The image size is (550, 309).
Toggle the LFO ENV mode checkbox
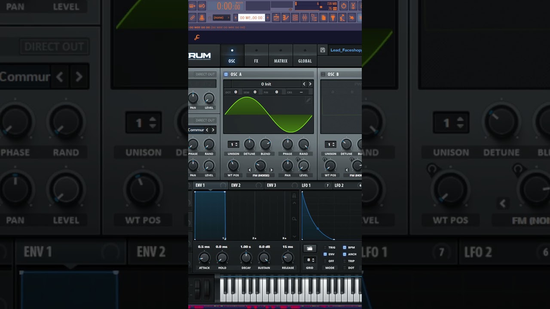coord(325,254)
